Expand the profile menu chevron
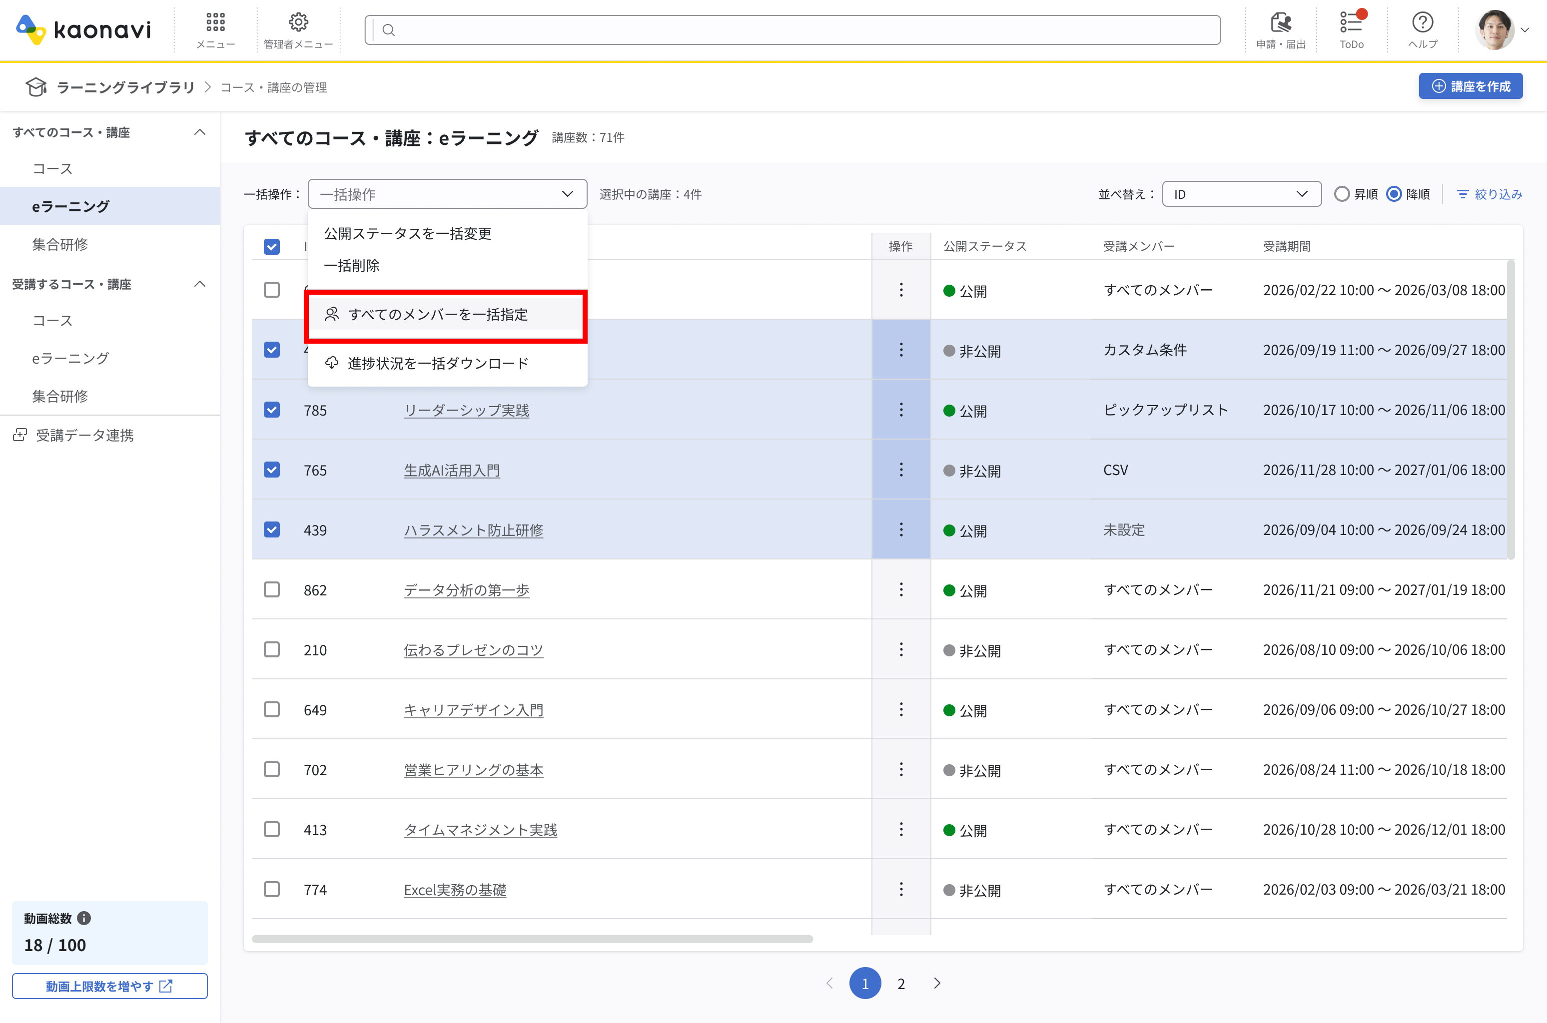This screenshot has height=1023, width=1547. pyautogui.click(x=1525, y=30)
